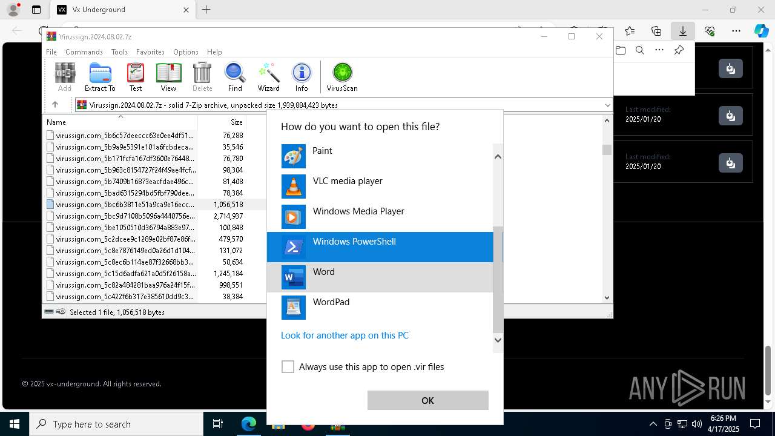Open downloads folder icon in Edge panel

click(x=621, y=50)
